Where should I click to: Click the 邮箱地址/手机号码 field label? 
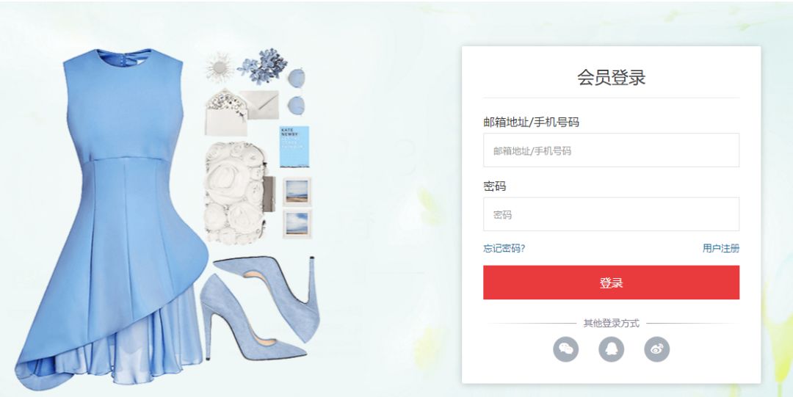point(531,122)
